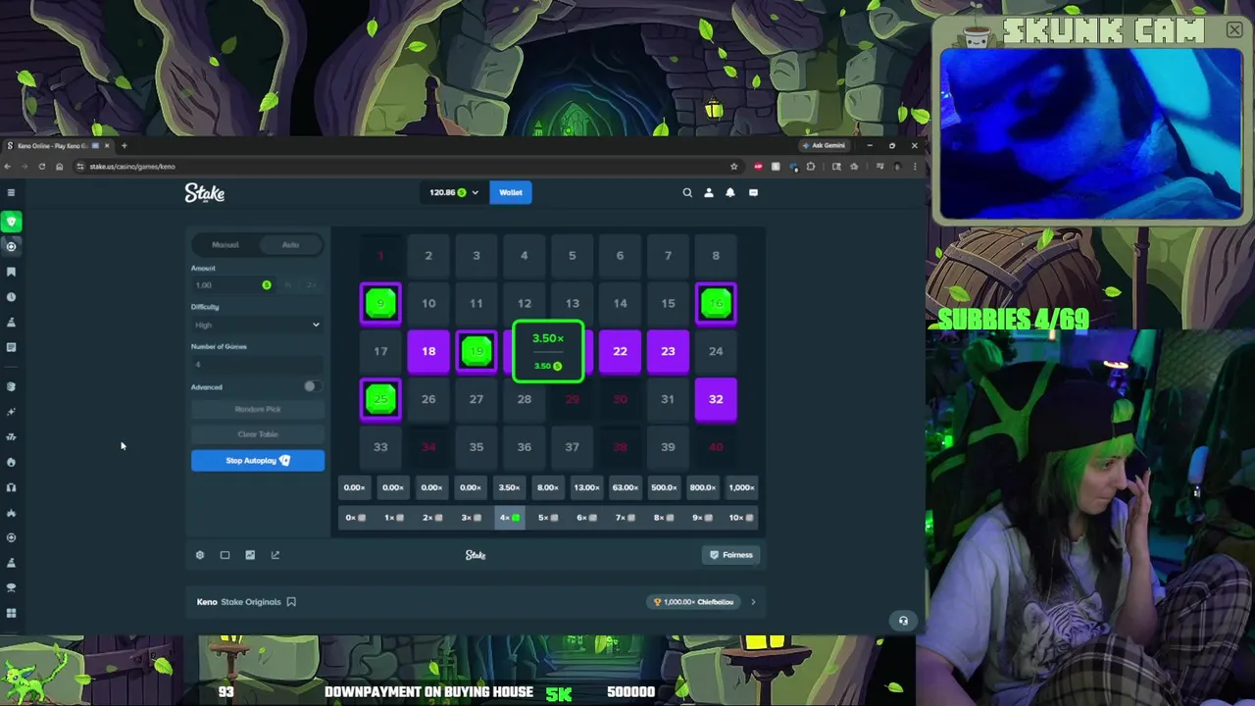Switch to the Auto tab

[x=290, y=244]
